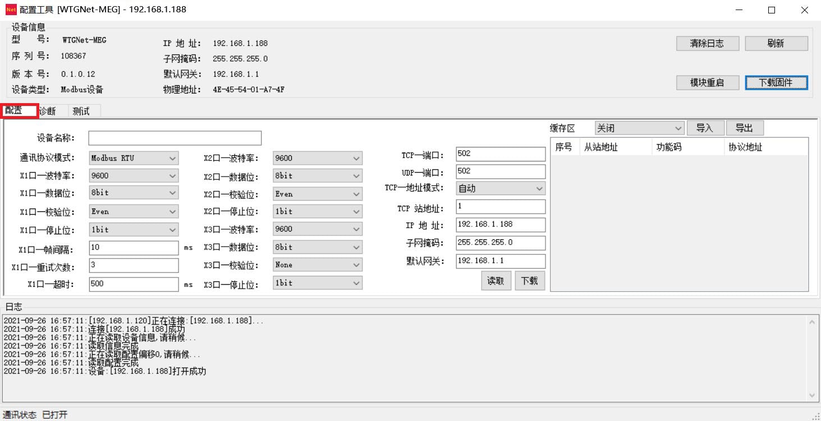This screenshot has width=821, height=421.
Task: Click the 序号 column header
Action: [x=565, y=147]
